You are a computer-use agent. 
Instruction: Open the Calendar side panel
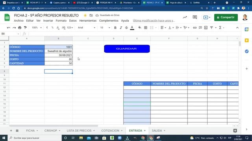(x=247, y=29)
